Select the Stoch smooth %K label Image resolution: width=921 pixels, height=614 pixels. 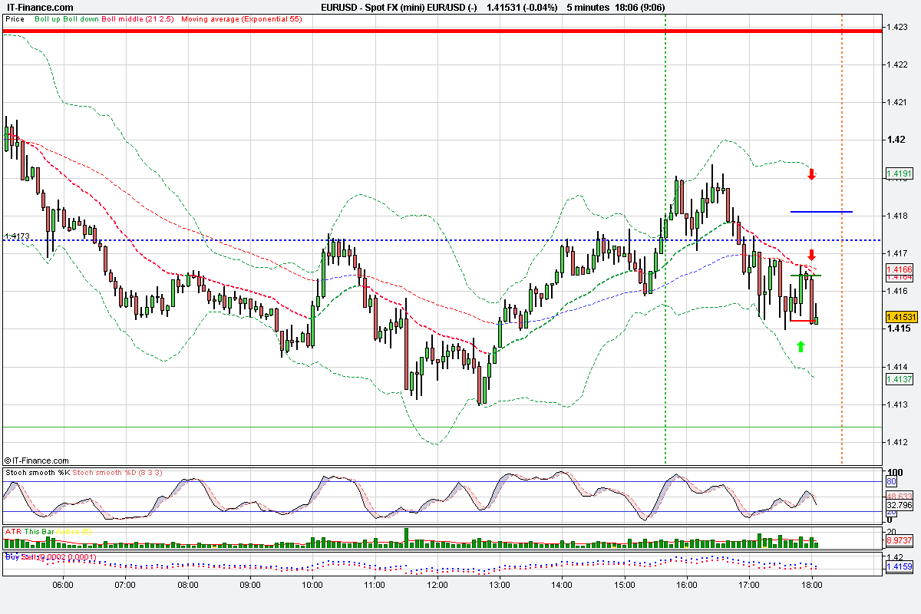pos(37,473)
